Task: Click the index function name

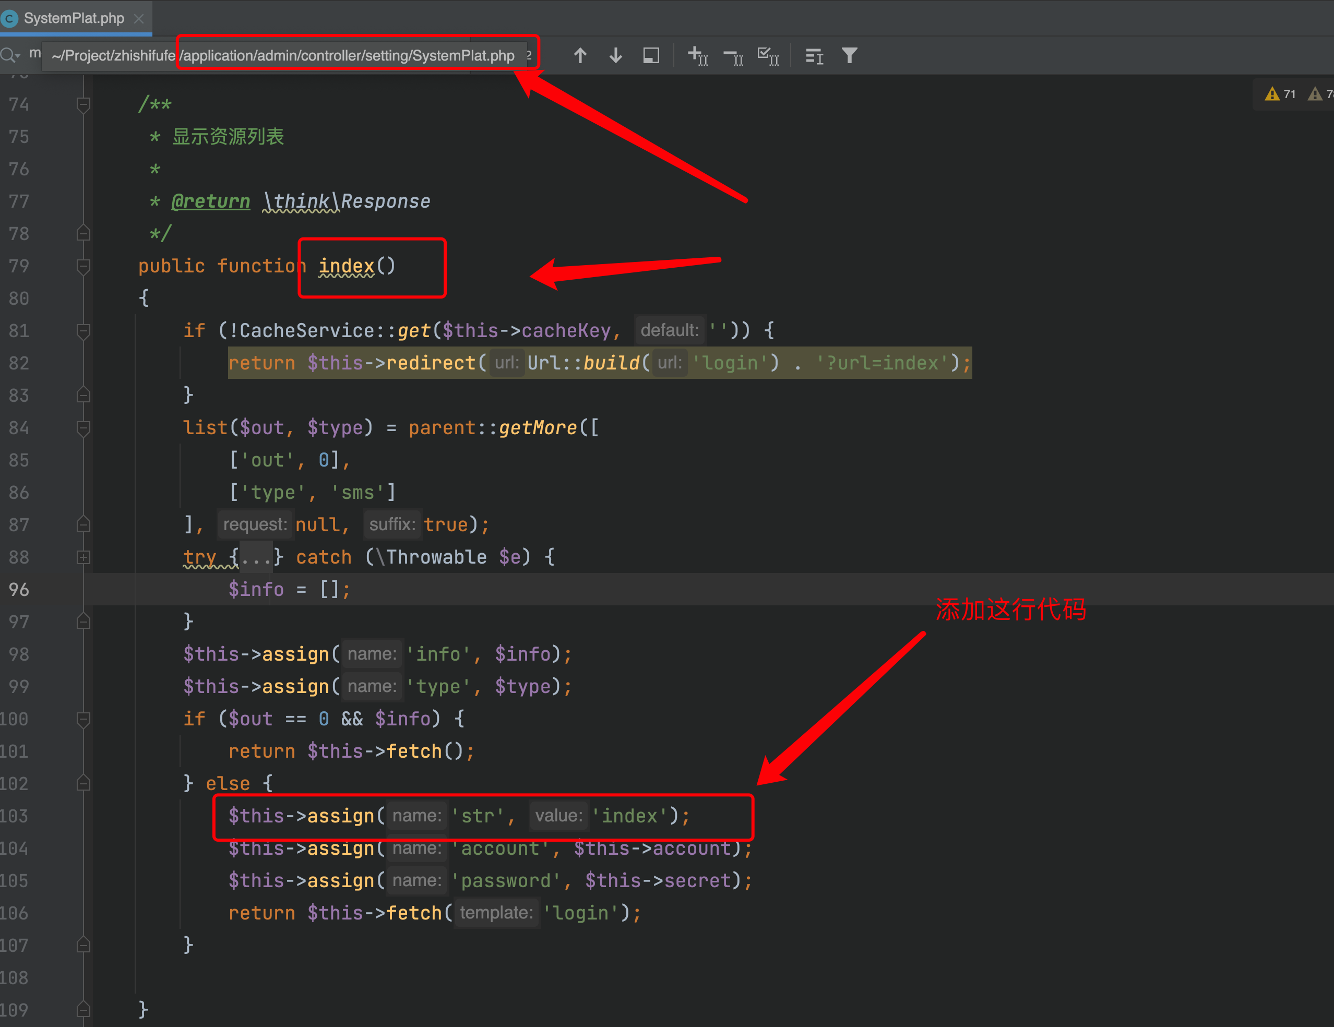Action: coord(347,266)
